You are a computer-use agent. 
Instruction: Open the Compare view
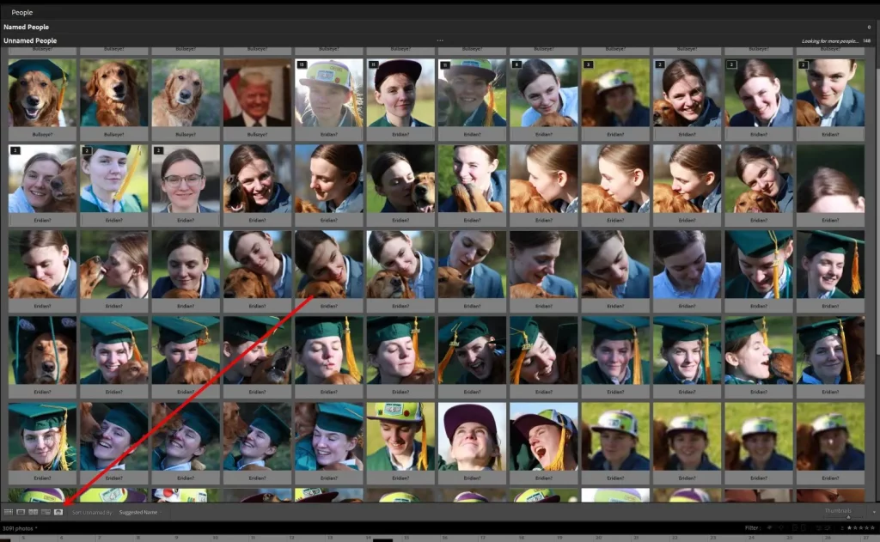pyautogui.click(x=34, y=510)
